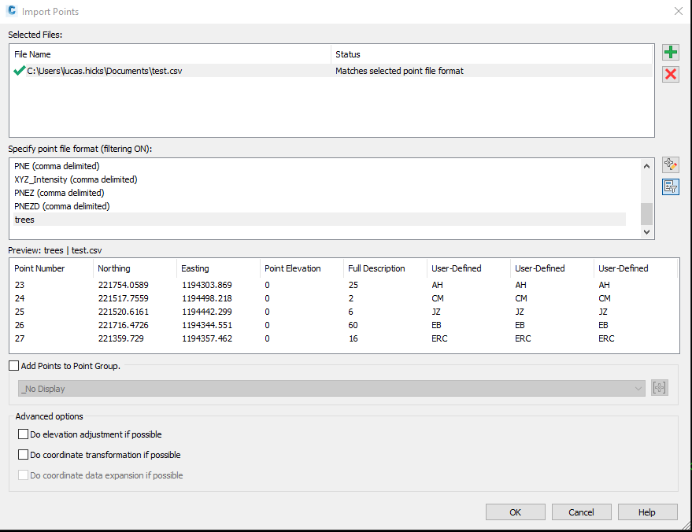
Task: Open Help for Import Points
Action: [x=647, y=512]
